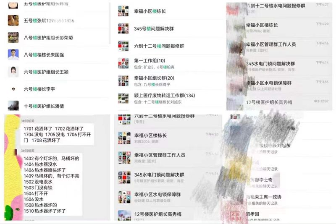
Task: Tap the message bubble starting with 1701 花洒坏了
Action: click(x=57, y=134)
